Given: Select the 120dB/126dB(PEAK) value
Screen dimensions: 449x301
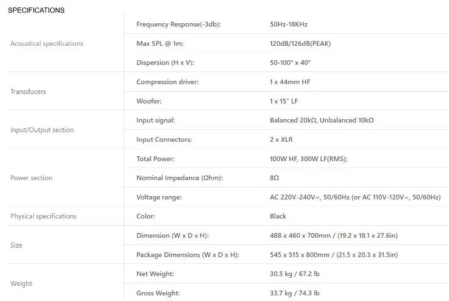Looking at the screenshot, I should (300, 43).
